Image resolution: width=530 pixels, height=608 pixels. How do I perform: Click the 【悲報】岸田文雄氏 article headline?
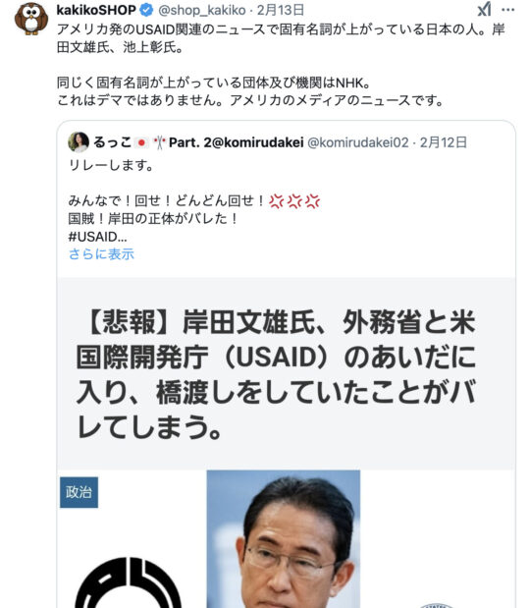(x=276, y=374)
